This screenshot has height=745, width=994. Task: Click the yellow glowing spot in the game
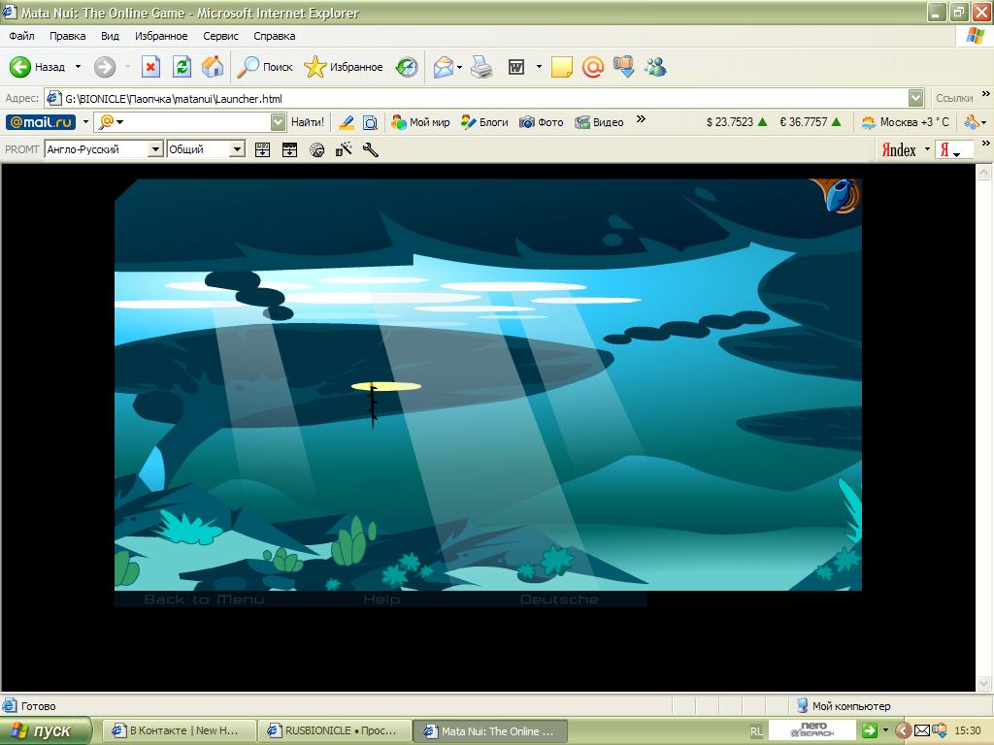point(386,386)
